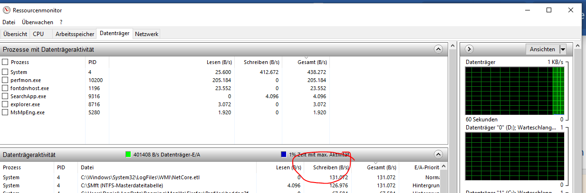Click the 1% Zeit mit max. Aktivität label

[319, 155]
